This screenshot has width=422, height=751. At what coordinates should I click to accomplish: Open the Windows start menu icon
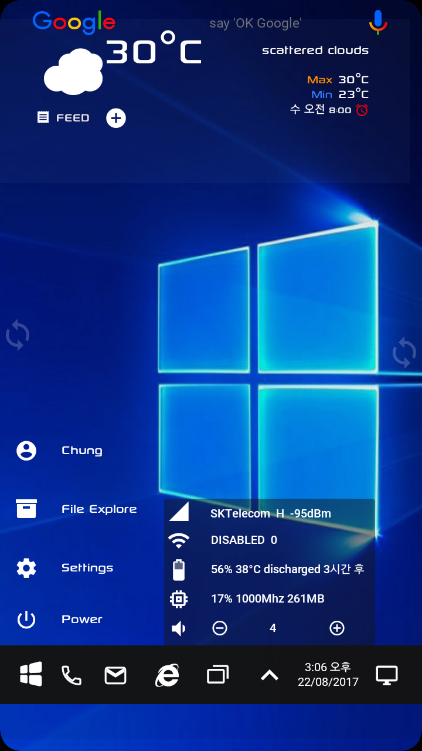(31, 675)
